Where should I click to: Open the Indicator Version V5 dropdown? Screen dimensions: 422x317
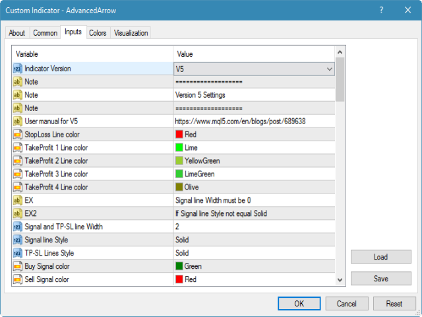tap(330, 69)
